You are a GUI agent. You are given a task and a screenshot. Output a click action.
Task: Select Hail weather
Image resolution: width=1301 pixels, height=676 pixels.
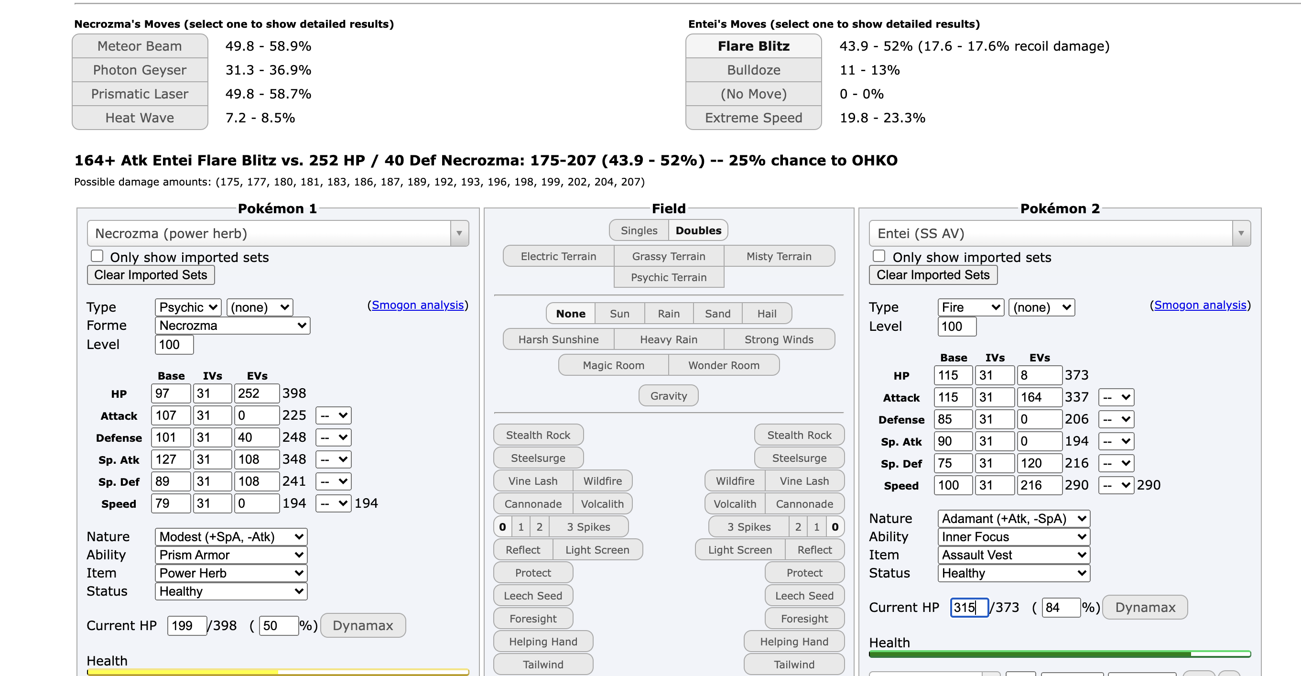click(766, 314)
